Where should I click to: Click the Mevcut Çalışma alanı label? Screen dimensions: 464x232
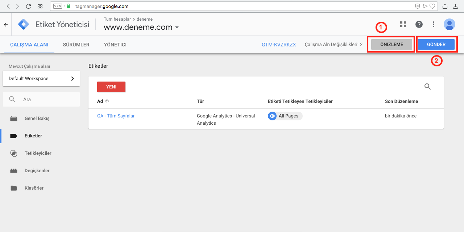(x=29, y=66)
